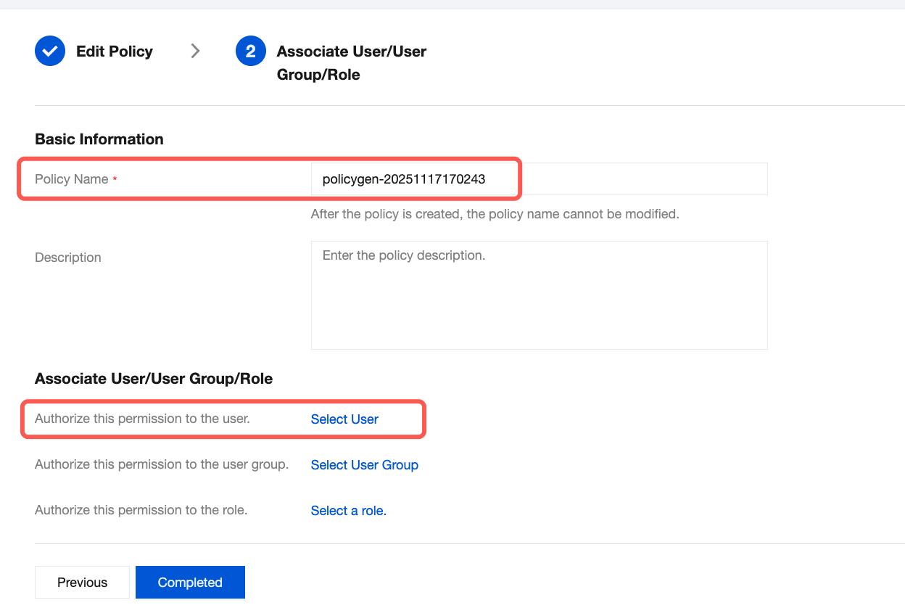Click the Edit Policy checkmark step icon
Screen dimensions: 905x608
(x=50, y=52)
